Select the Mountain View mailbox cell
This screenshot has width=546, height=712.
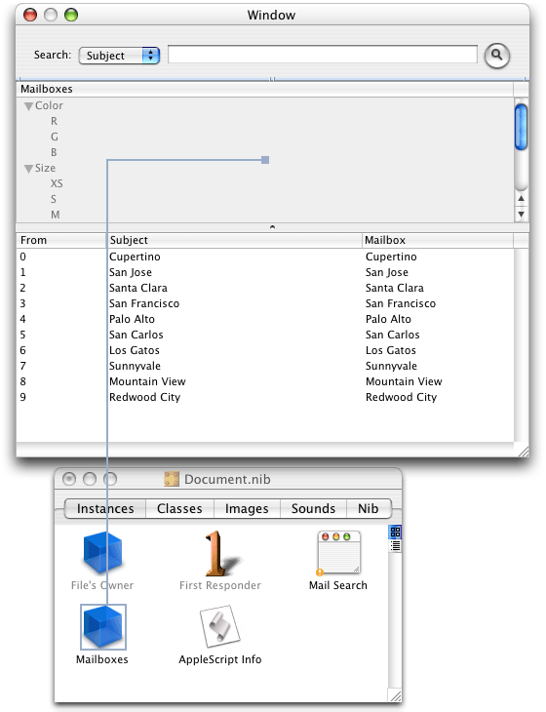(404, 381)
